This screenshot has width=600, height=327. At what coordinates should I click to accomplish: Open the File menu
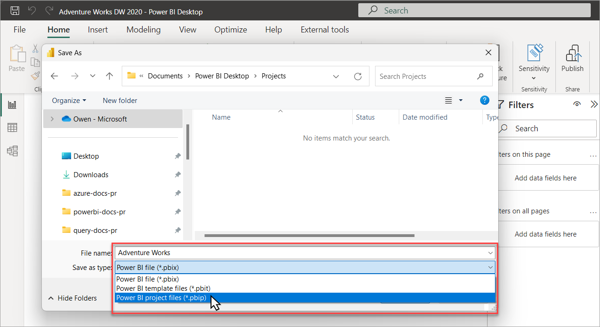pos(19,29)
